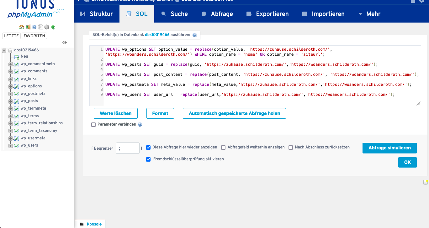Click the chain link icon in sidebar
The height and width of the screenshot is (228, 429).
coord(65,42)
